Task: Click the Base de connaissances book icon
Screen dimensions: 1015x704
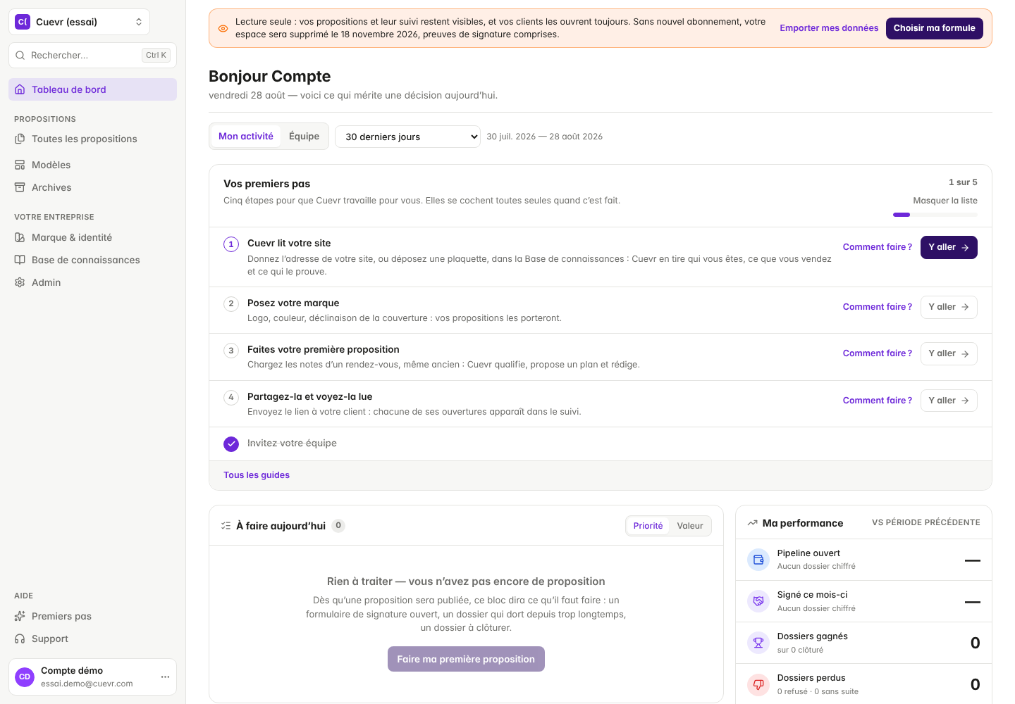Action: [x=20, y=260]
